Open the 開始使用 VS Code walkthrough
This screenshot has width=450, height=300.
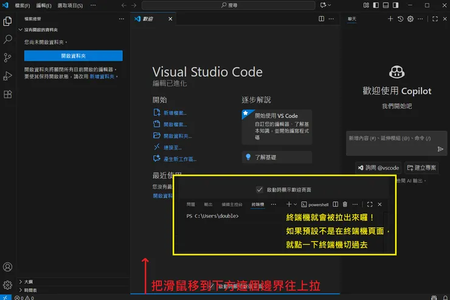tap(277, 127)
